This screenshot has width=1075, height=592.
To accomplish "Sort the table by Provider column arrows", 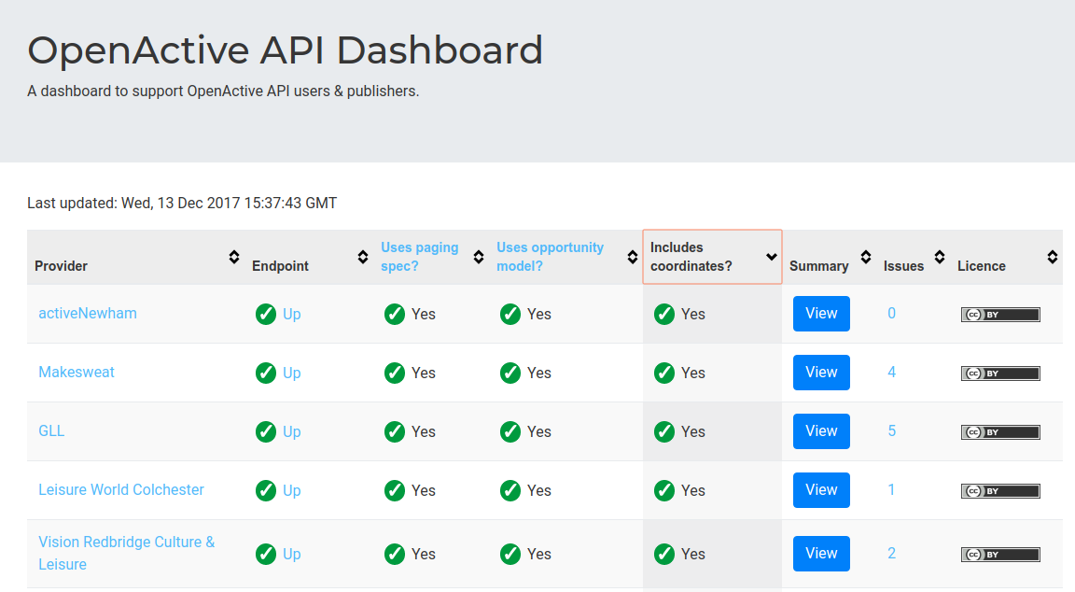I will tap(233, 257).
